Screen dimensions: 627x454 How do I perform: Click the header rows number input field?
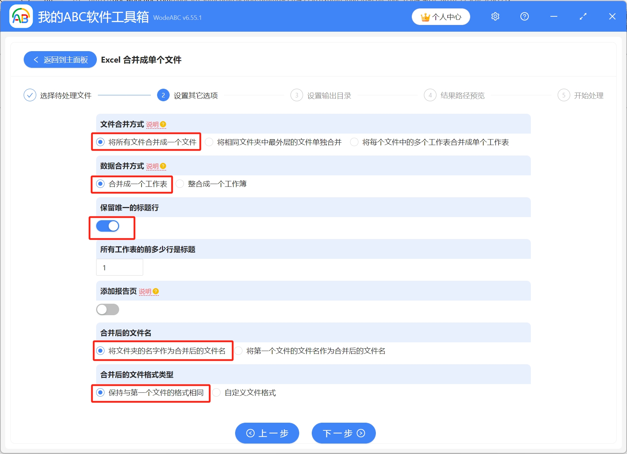[119, 267]
